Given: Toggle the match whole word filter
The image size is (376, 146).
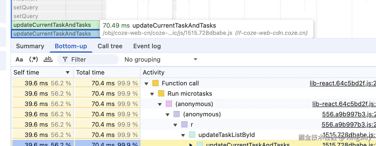Looking at the screenshot, I should (x=48, y=60).
